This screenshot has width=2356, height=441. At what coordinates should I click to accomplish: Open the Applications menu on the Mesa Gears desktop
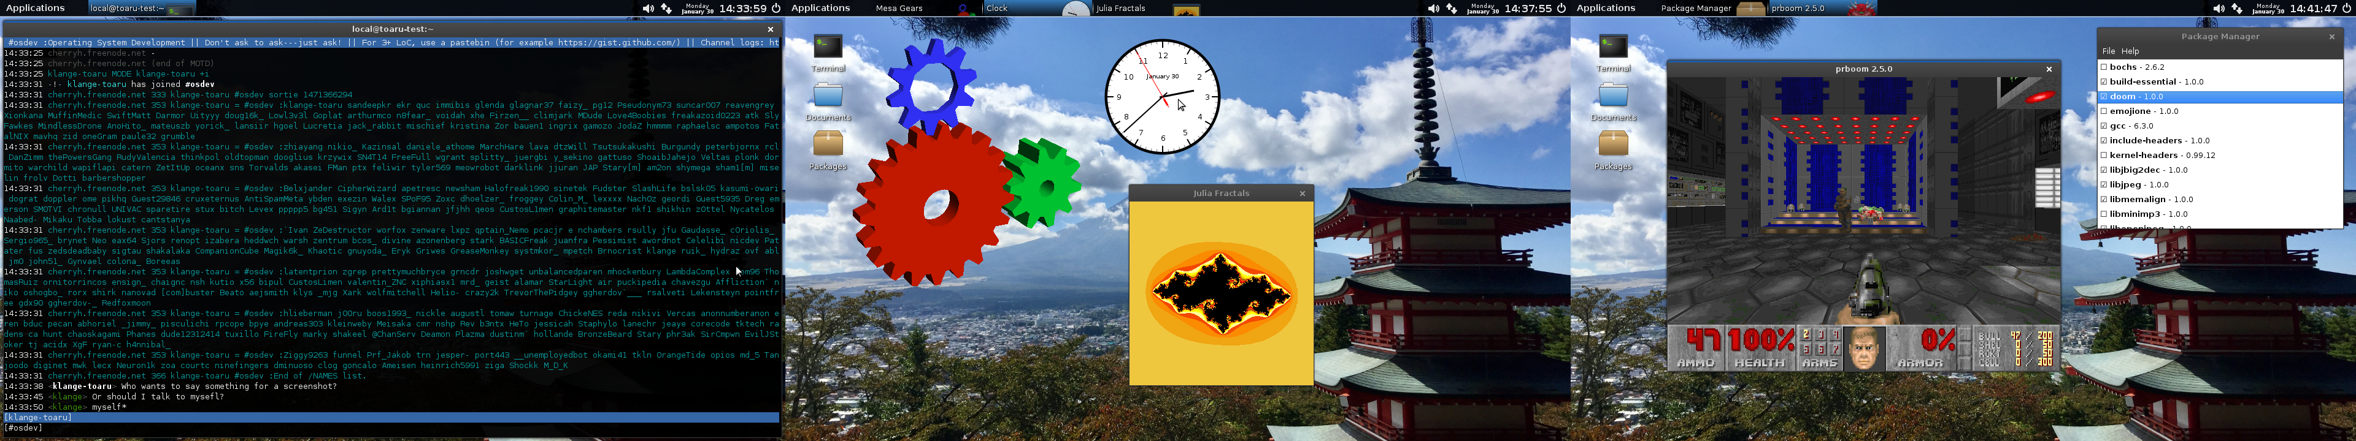[x=820, y=8]
